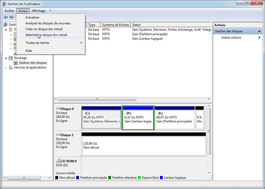This screenshot has height=189, width=265.
Task: Expand Services et applications node
Action: (x=6, y=68)
